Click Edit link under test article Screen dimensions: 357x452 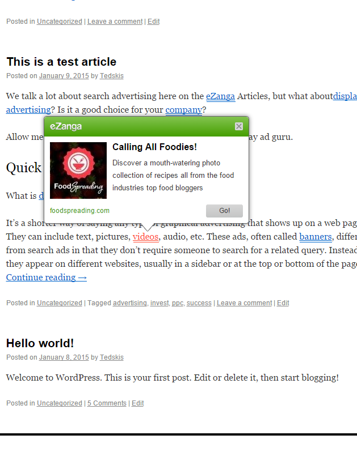click(x=283, y=303)
